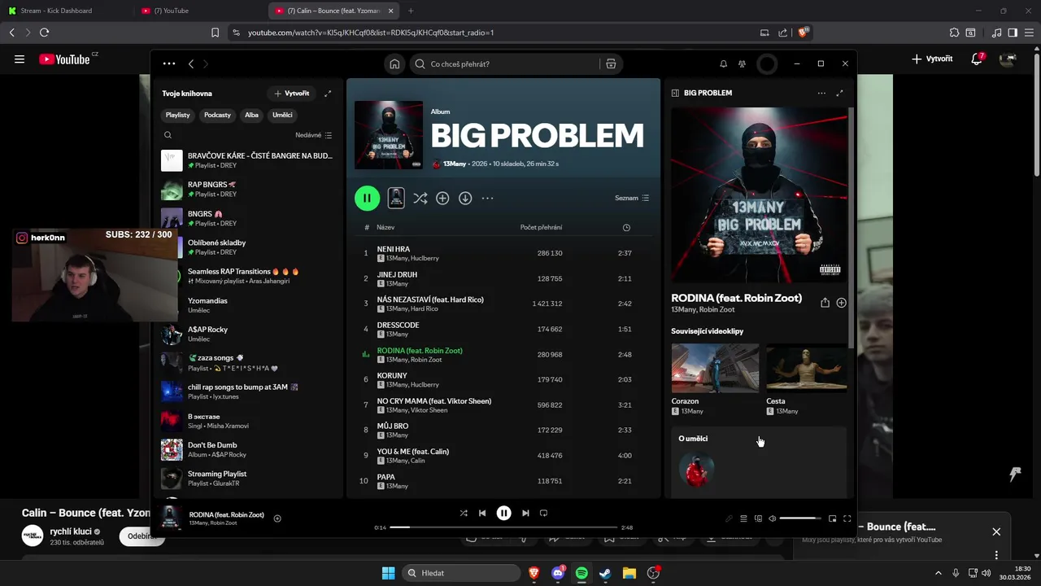Expand Your Library (Tvoje knihovna) panel

(328, 94)
